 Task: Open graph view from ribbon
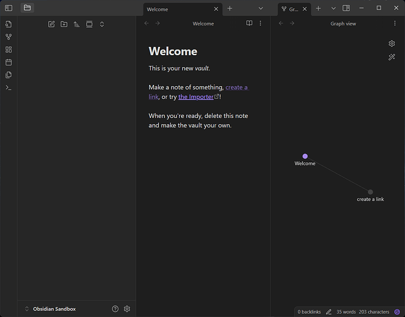click(x=8, y=37)
